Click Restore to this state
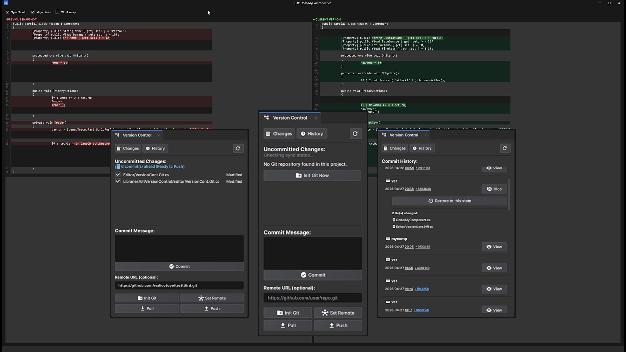Image resolution: width=626 pixels, height=352 pixels. [x=449, y=201]
